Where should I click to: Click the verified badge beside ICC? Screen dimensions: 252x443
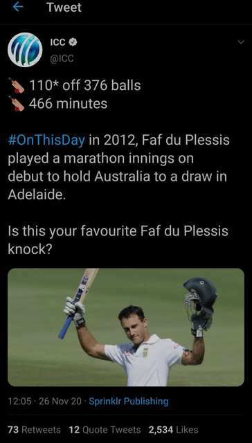pos(73,42)
